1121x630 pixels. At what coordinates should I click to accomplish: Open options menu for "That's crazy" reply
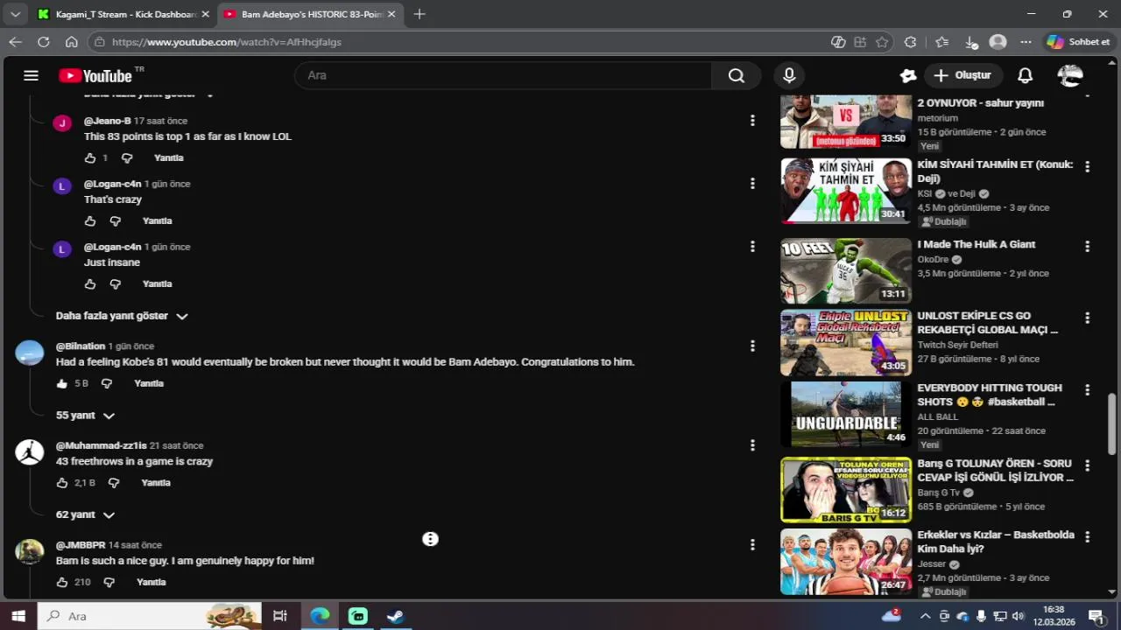[752, 184]
